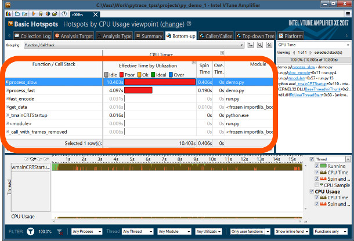Open the slow_encode link in the stack pane
Image resolution: width=354 pixels, height=241 pixels.
(299, 73)
